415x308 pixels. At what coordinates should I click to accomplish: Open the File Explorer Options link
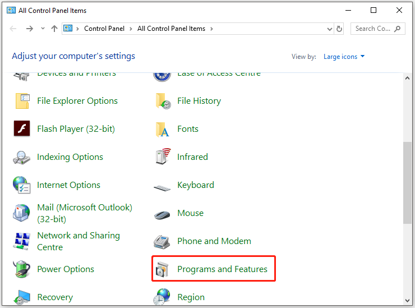coord(77,101)
